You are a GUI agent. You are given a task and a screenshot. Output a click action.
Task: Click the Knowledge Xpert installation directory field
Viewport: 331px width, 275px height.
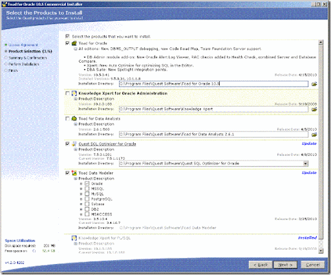pos(213,109)
